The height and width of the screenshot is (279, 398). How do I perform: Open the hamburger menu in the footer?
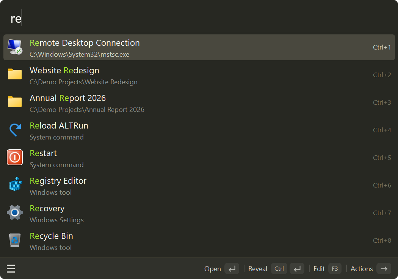click(11, 269)
